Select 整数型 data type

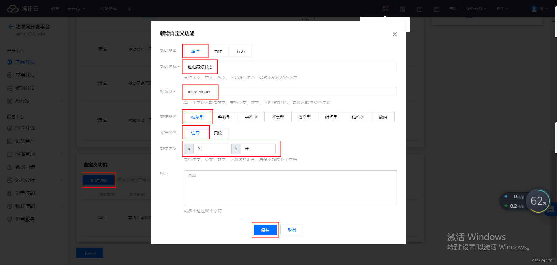point(224,117)
